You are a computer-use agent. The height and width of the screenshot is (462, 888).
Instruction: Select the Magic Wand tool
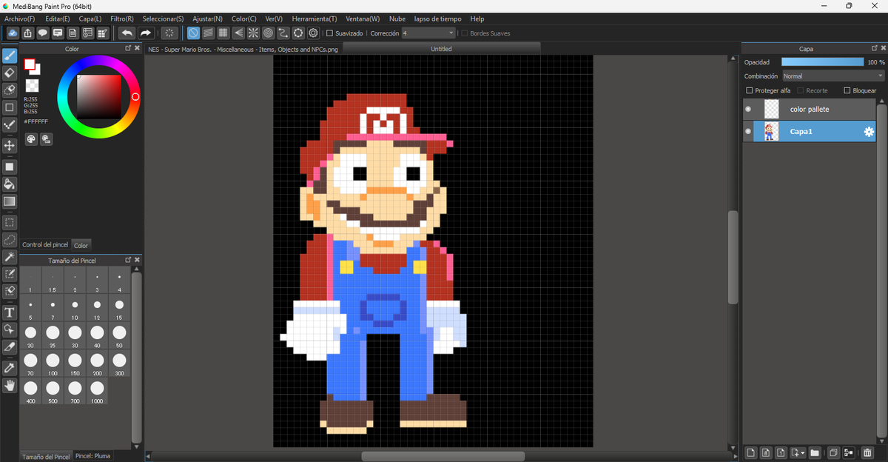[10, 257]
